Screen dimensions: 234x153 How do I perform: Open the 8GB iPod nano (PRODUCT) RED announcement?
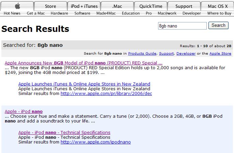tap(83, 63)
